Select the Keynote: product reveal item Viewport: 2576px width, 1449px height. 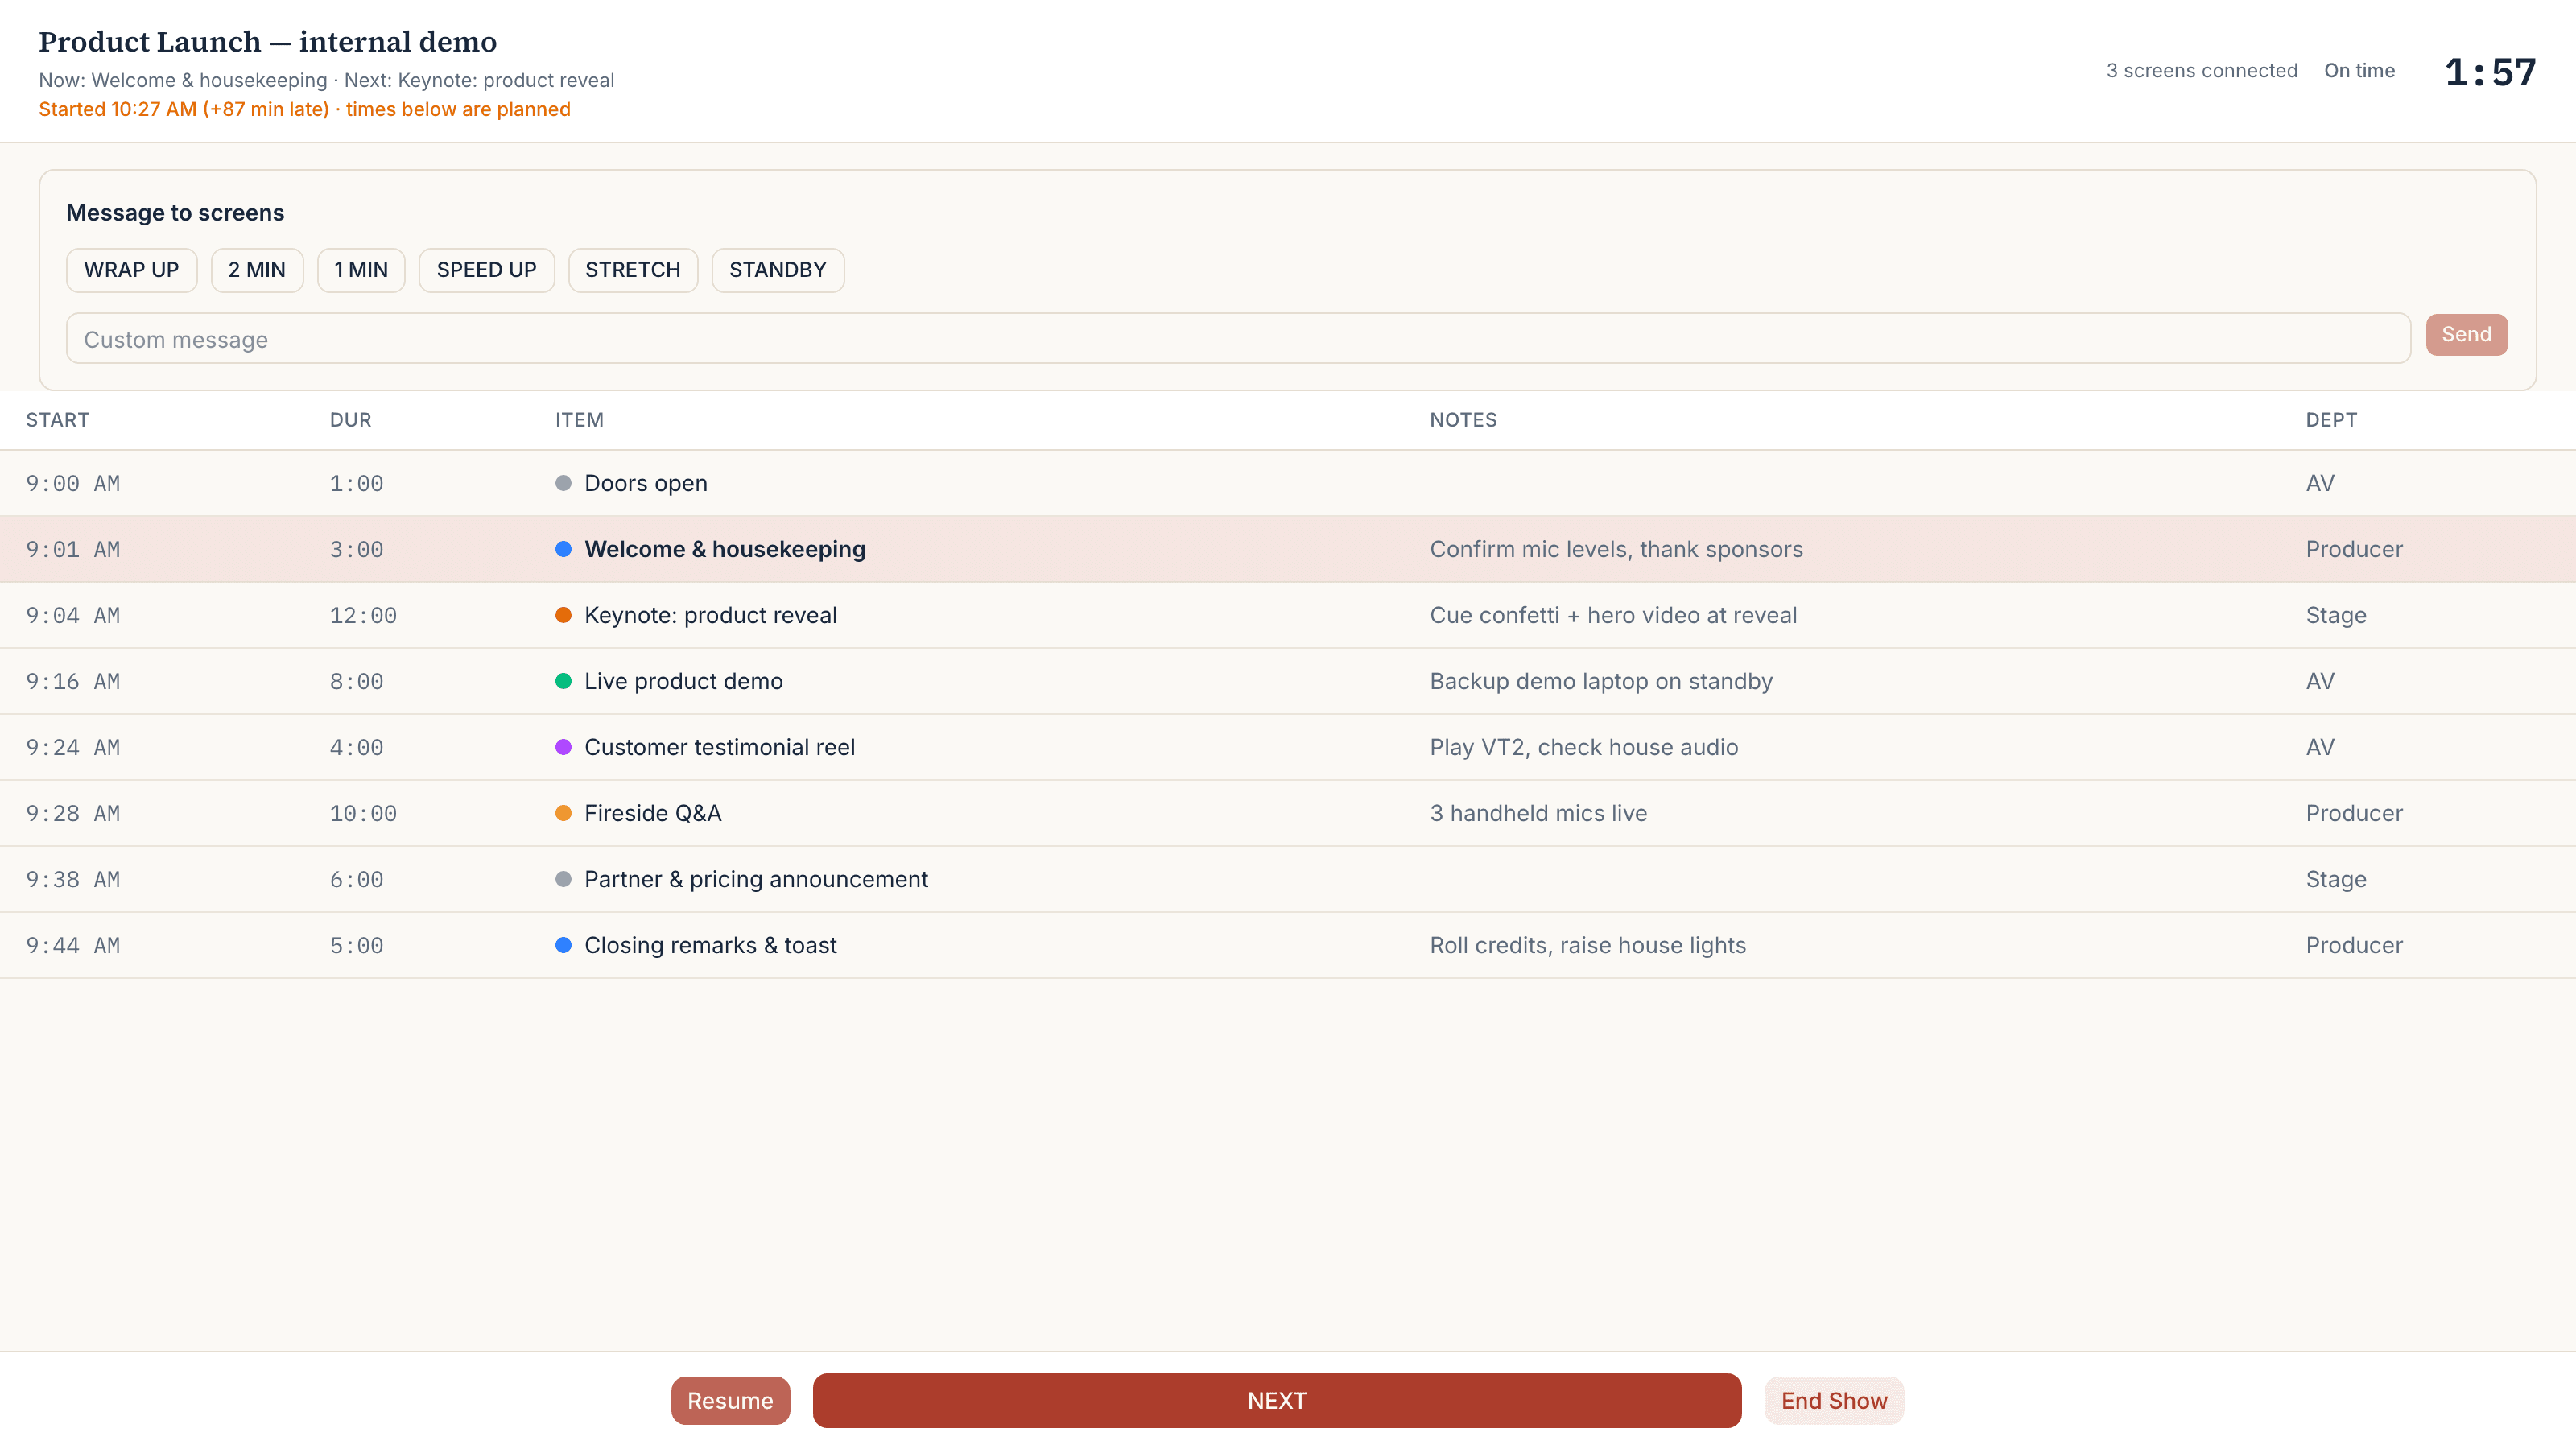[x=711, y=615]
